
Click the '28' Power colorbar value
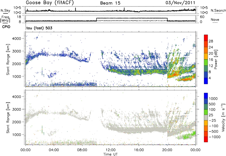coord(211,41)
